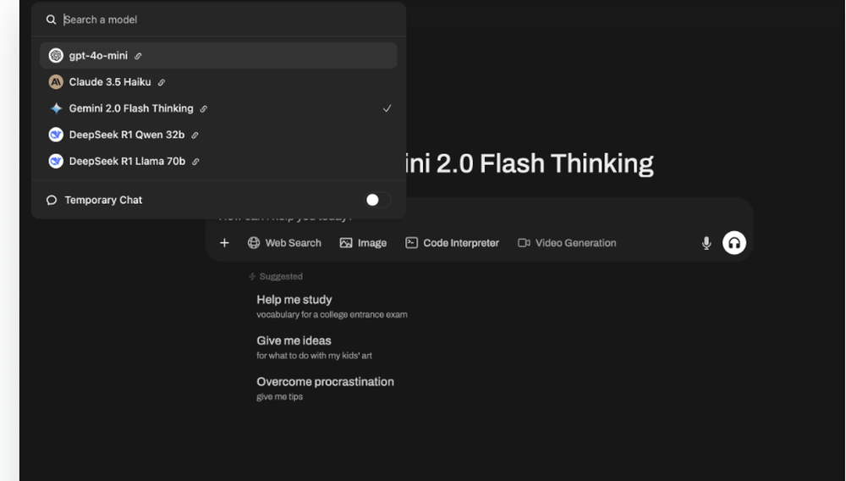Select the Claude 3.5 Haiku model
The image size is (846, 481).
pyautogui.click(x=218, y=82)
